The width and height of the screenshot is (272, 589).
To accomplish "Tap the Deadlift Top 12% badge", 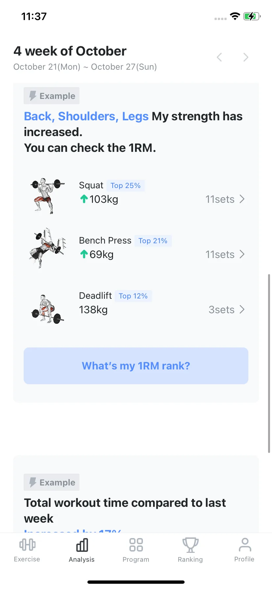I will point(133,296).
